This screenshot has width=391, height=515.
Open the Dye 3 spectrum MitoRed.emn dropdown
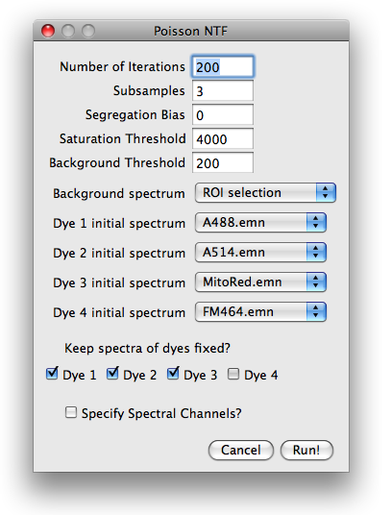pyautogui.click(x=260, y=282)
